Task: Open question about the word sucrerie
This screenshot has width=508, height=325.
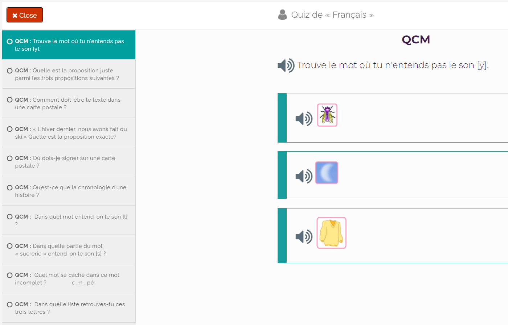Action: pos(69,250)
